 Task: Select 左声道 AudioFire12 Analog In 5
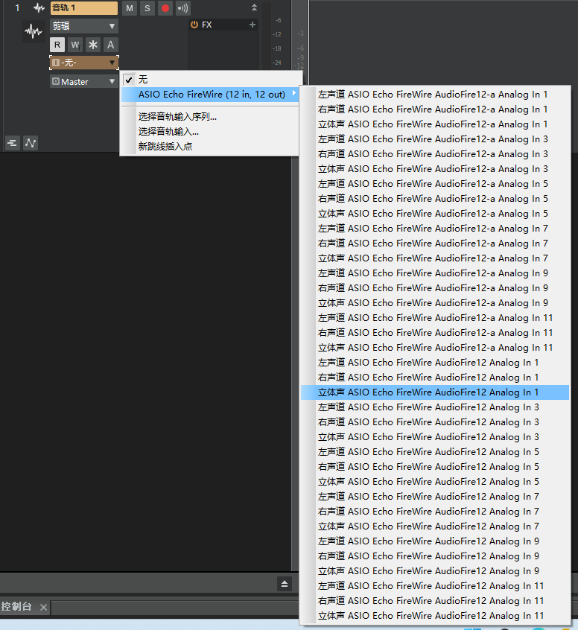(x=435, y=451)
